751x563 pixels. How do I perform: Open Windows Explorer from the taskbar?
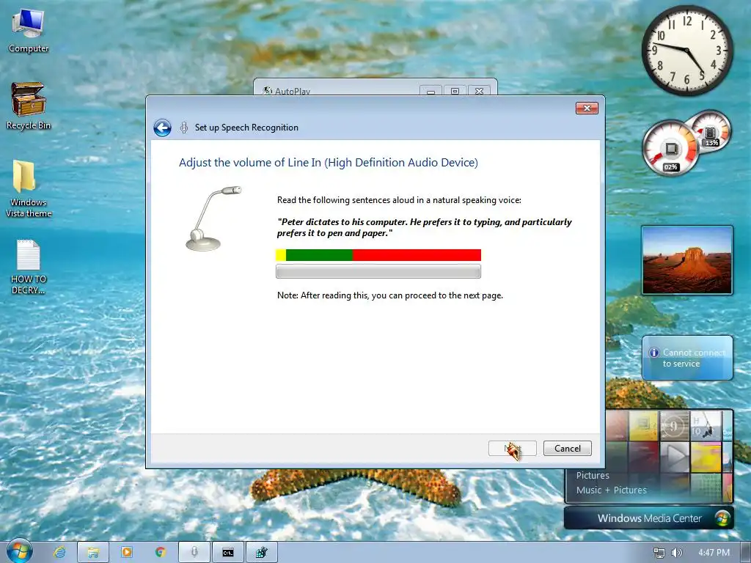pyautogui.click(x=93, y=552)
